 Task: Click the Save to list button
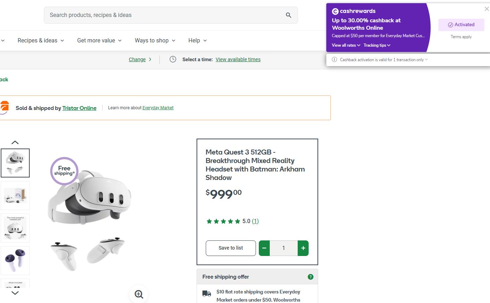tap(231, 248)
